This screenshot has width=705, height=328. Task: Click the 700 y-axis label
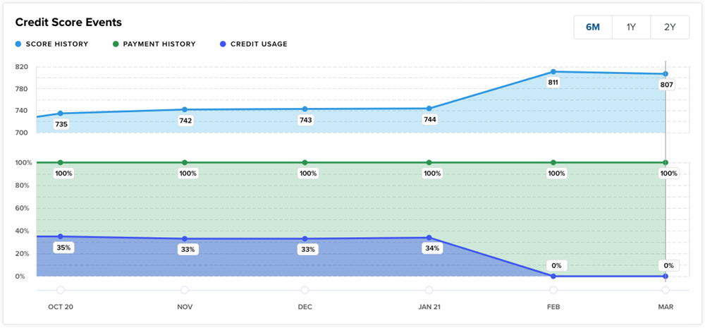pos(22,133)
